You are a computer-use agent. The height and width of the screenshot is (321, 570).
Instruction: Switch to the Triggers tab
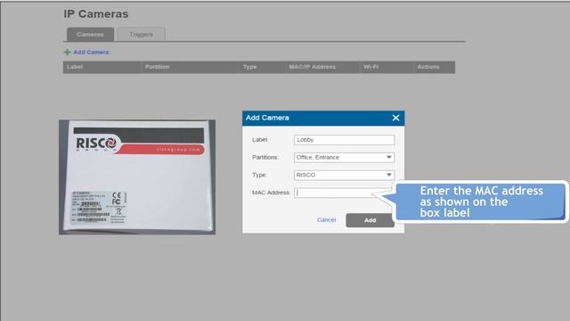[141, 34]
